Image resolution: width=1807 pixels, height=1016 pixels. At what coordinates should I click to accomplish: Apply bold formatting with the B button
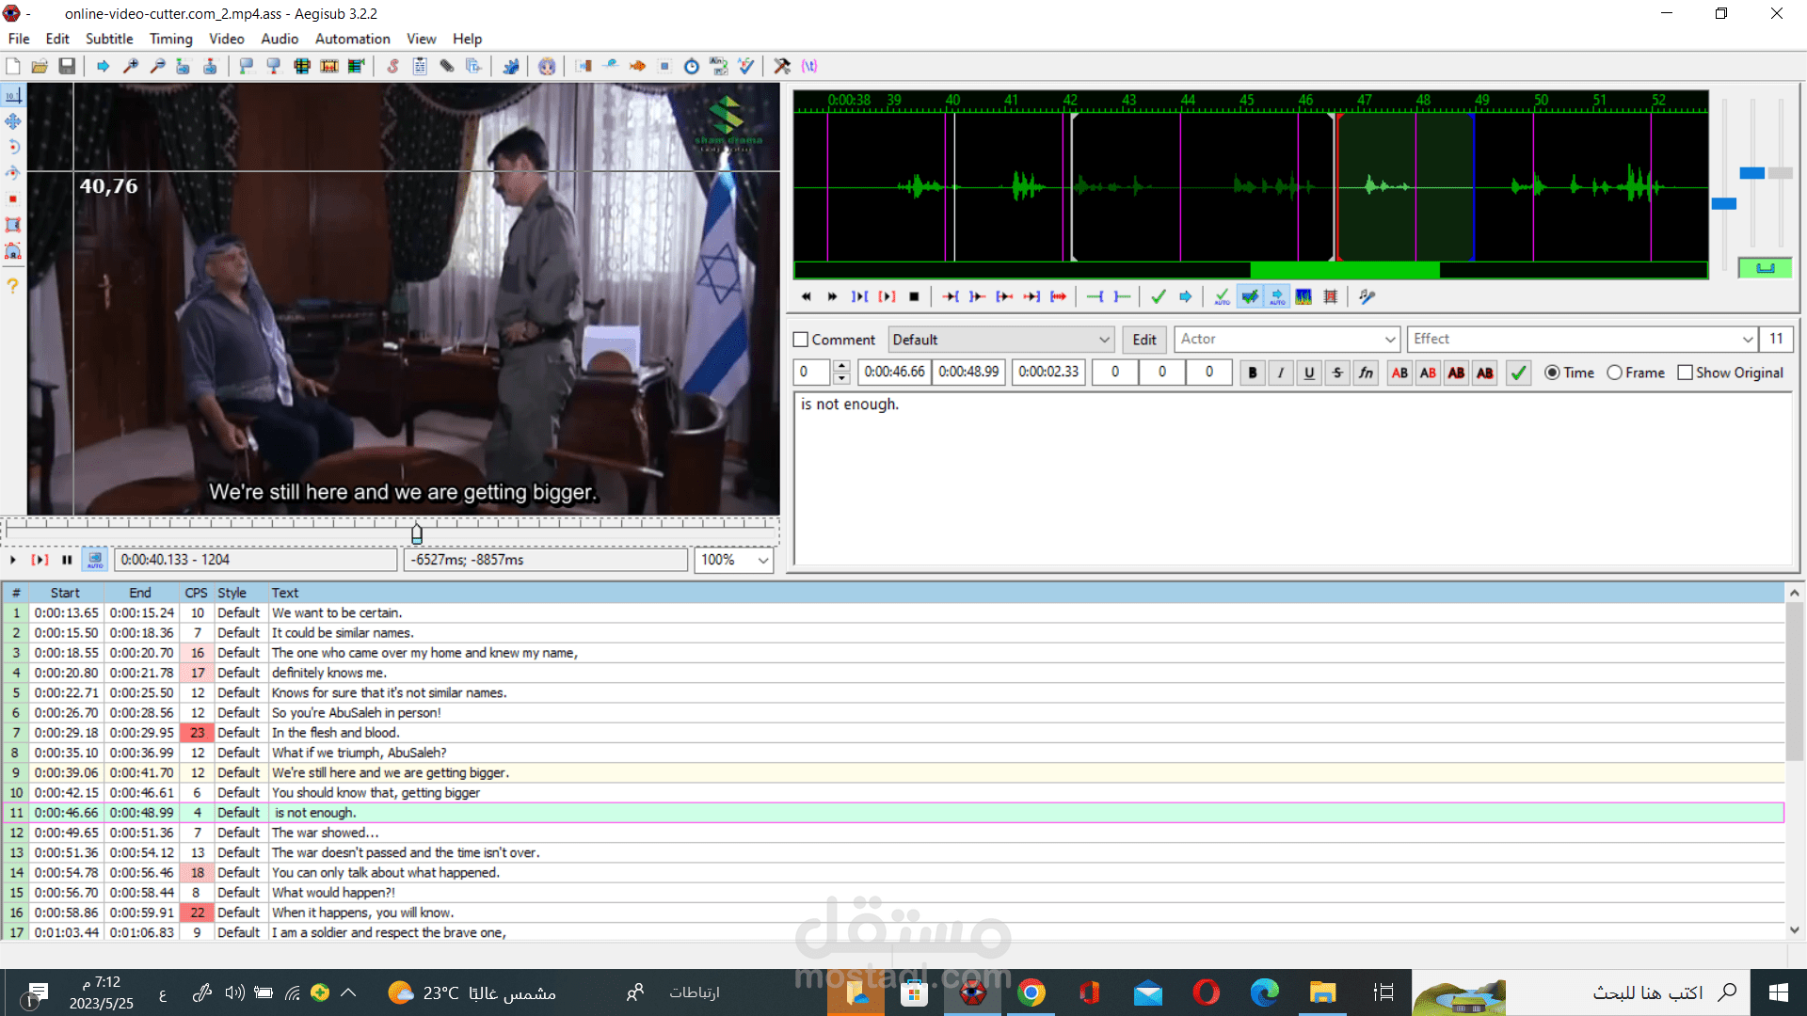click(1252, 373)
